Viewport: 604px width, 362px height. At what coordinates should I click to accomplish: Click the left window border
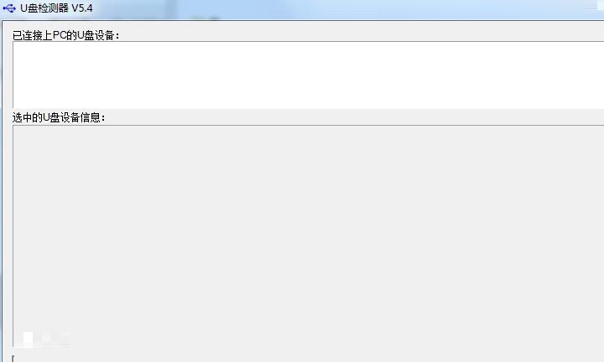[x=1, y=193]
